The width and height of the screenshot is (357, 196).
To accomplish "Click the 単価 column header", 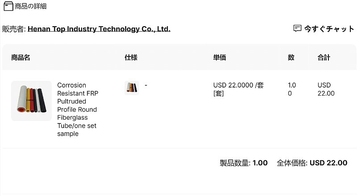I will 220,57.
